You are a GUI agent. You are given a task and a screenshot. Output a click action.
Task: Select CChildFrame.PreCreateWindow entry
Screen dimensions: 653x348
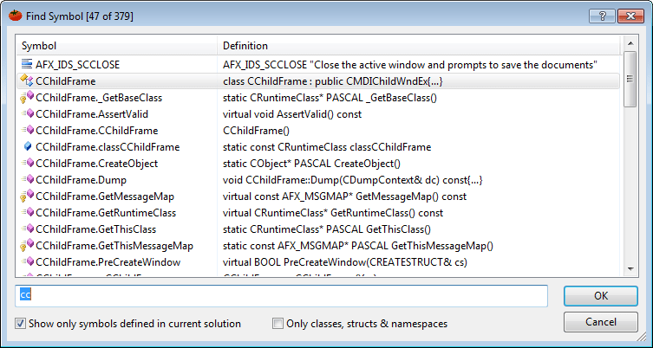point(108,262)
